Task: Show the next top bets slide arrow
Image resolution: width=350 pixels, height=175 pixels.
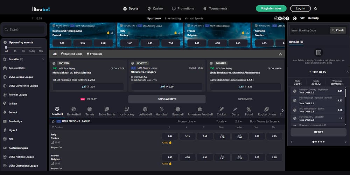Action: point(346,142)
